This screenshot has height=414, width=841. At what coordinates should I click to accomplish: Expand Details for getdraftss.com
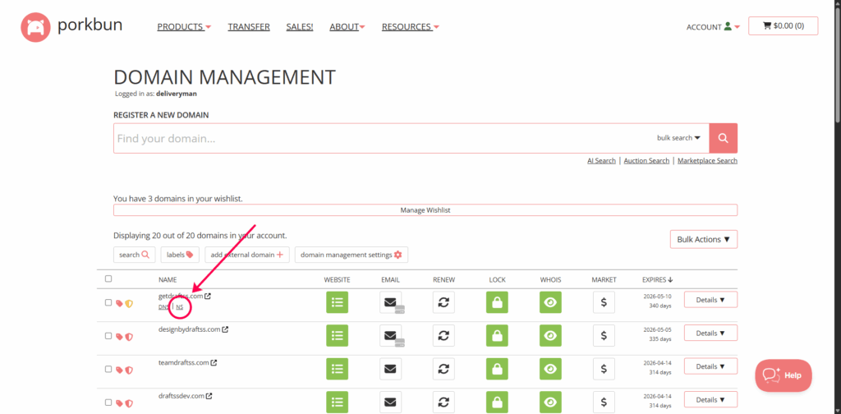710,300
